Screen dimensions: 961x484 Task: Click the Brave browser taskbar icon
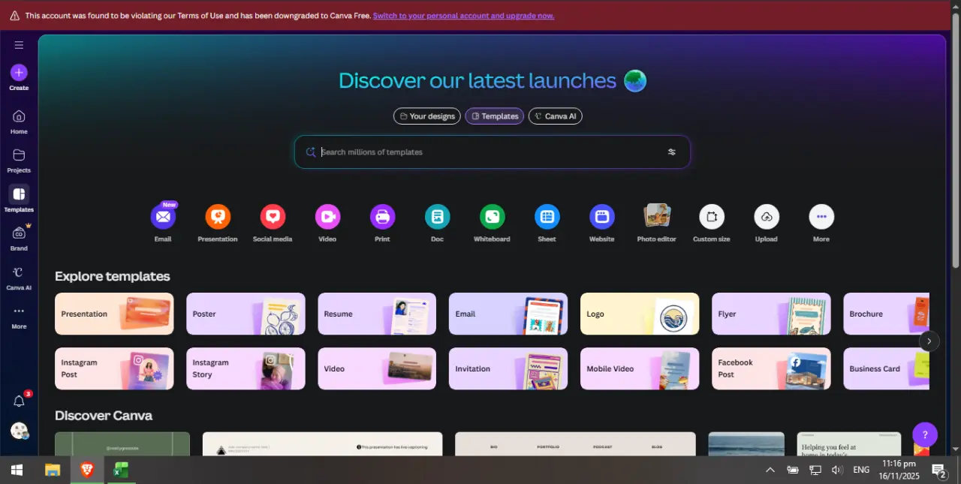pyautogui.click(x=87, y=470)
